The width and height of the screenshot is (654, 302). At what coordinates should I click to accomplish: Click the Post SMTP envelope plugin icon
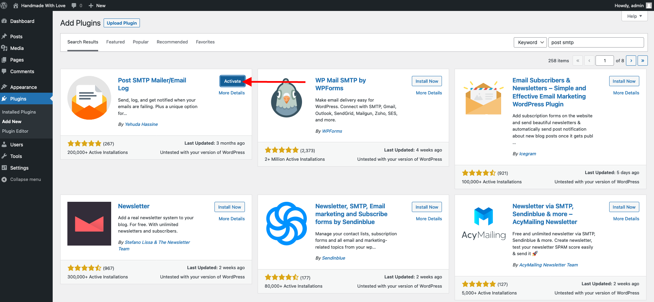point(89,98)
